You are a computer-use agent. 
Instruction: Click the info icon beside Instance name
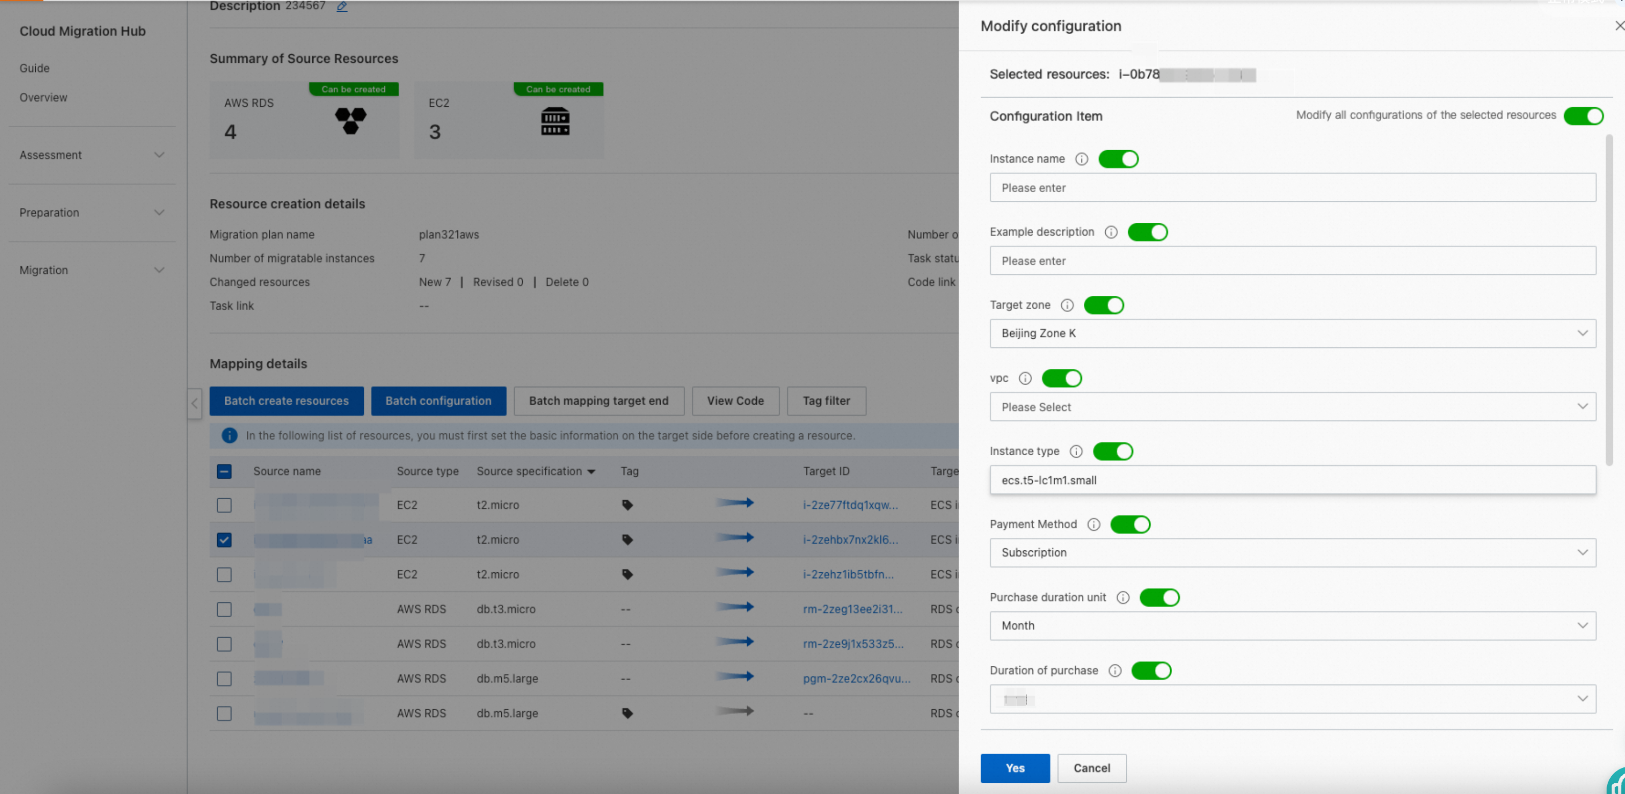[x=1081, y=159]
